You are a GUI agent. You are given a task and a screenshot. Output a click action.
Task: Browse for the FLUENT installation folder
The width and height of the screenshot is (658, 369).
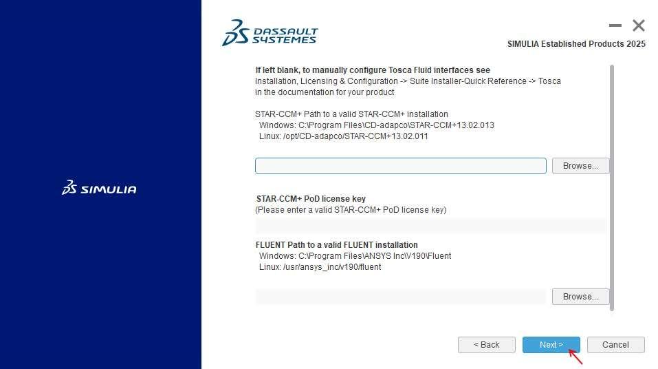(580, 297)
